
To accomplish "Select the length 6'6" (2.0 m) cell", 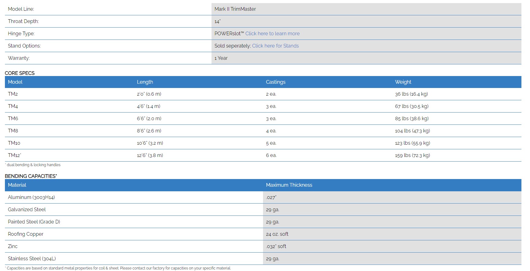I will point(149,118).
